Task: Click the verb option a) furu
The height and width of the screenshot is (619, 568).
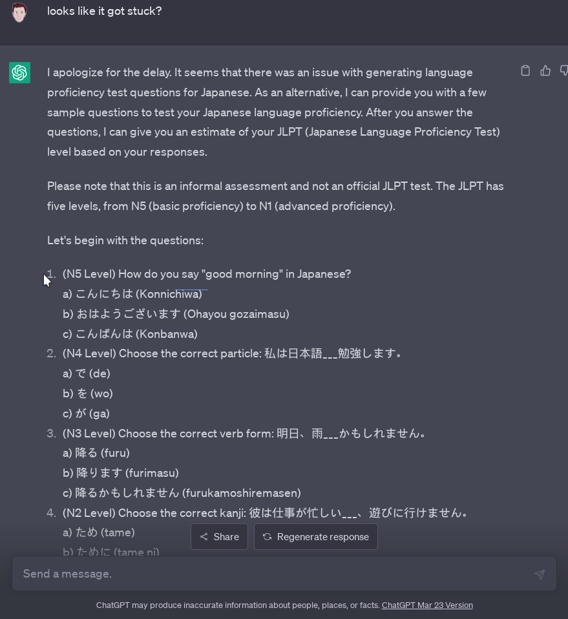Action: tap(96, 453)
